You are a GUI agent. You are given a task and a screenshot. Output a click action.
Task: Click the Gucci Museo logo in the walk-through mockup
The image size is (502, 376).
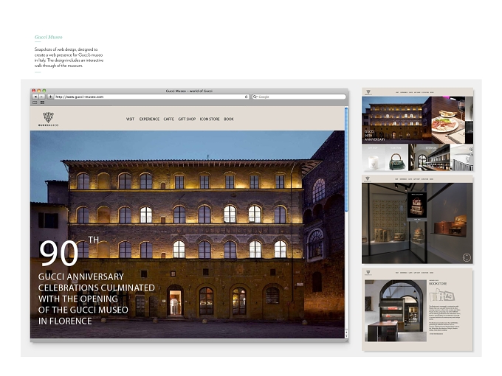click(x=368, y=179)
